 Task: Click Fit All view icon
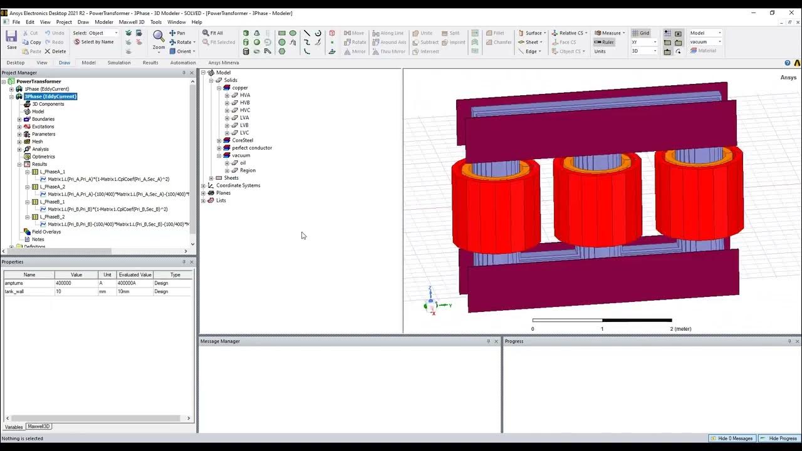pyautogui.click(x=206, y=33)
